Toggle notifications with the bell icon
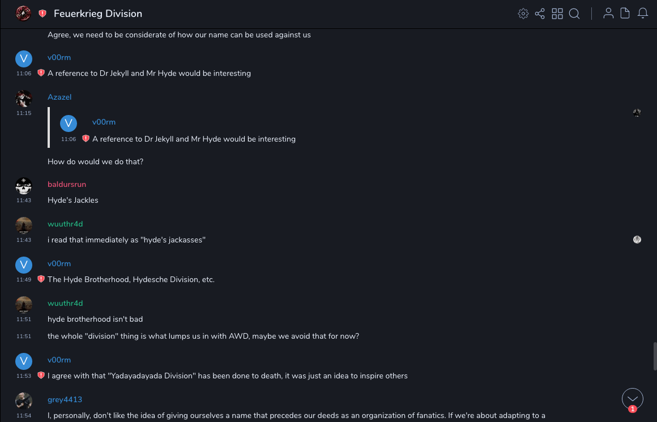The height and width of the screenshot is (422, 657). pyautogui.click(x=643, y=14)
